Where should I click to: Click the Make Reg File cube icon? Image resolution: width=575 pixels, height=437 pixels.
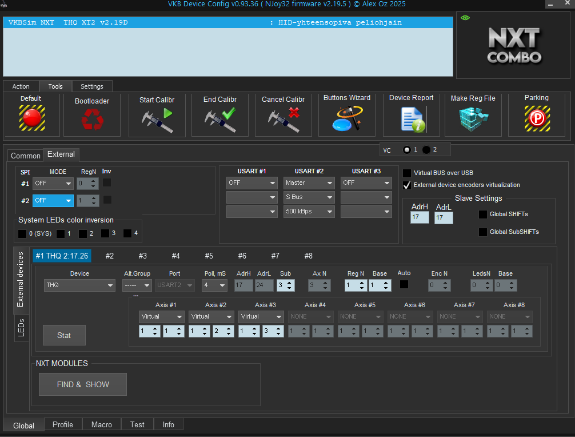(473, 119)
